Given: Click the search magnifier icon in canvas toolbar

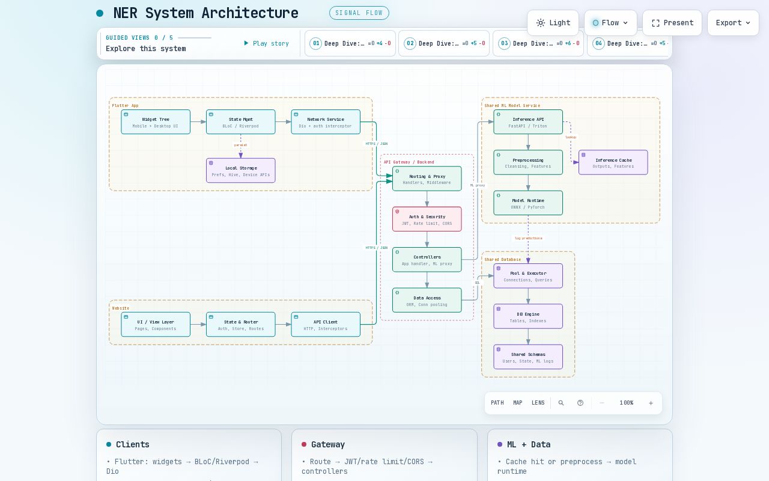Looking at the screenshot, I should click(x=561, y=403).
